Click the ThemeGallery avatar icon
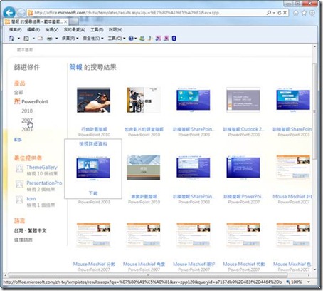This screenshot has width=323, height=291. point(19,168)
